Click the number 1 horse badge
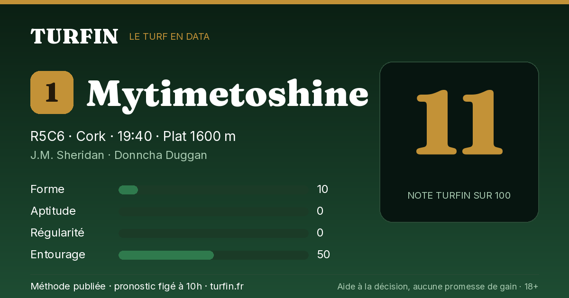 52,92
